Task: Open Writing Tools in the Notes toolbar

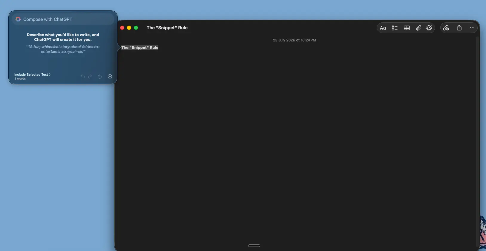Action: point(429,28)
